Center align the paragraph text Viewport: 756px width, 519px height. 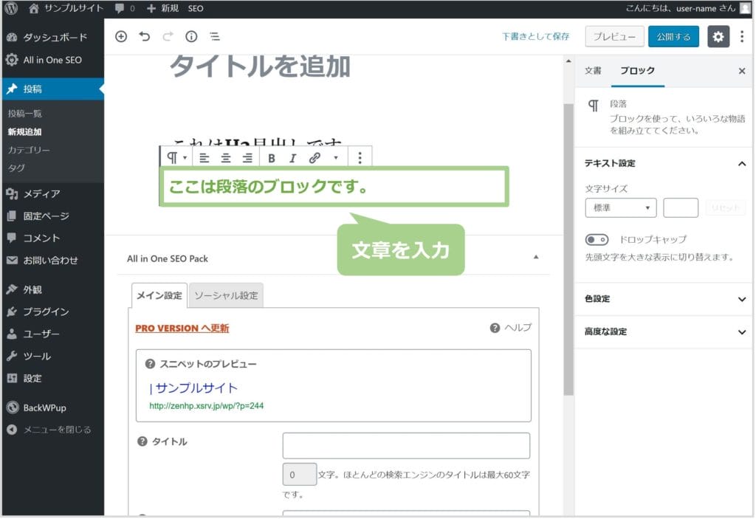[x=226, y=157]
